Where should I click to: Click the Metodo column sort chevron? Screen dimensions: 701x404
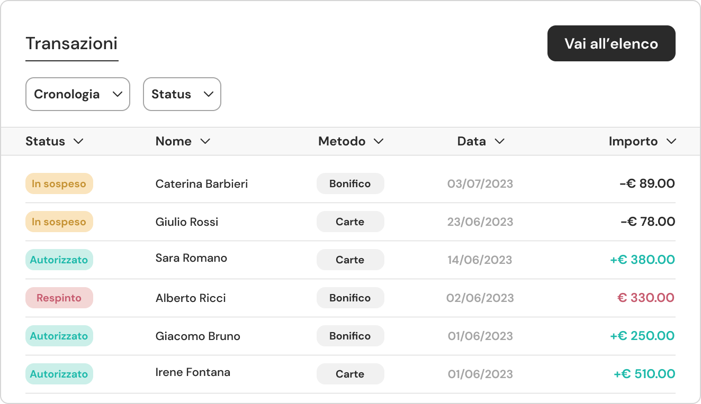click(x=378, y=141)
